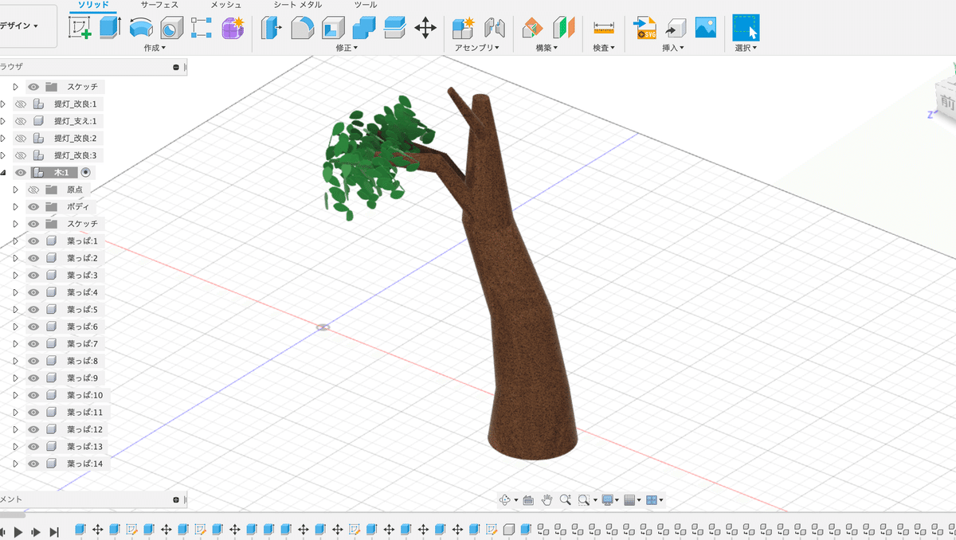Image resolution: width=956 pixels, height=540 pixels.
Task: Hide the ボディ folder
Action: tap(33, 207)
